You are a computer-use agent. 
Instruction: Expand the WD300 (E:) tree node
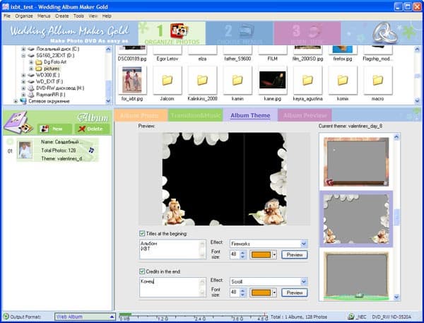pyautogui.click(x=23, y=75)
